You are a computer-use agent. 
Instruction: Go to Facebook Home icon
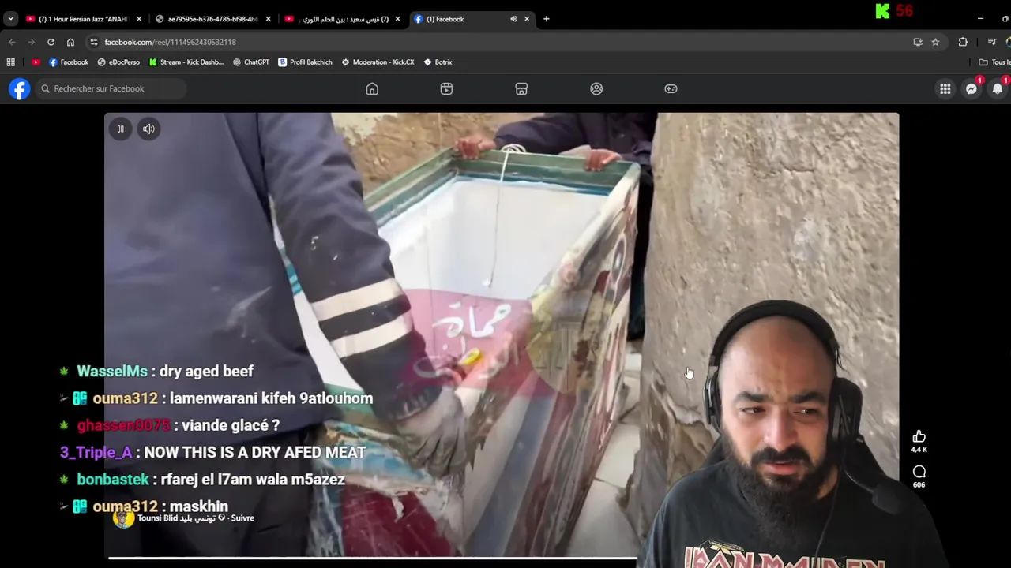pos(372,89)
